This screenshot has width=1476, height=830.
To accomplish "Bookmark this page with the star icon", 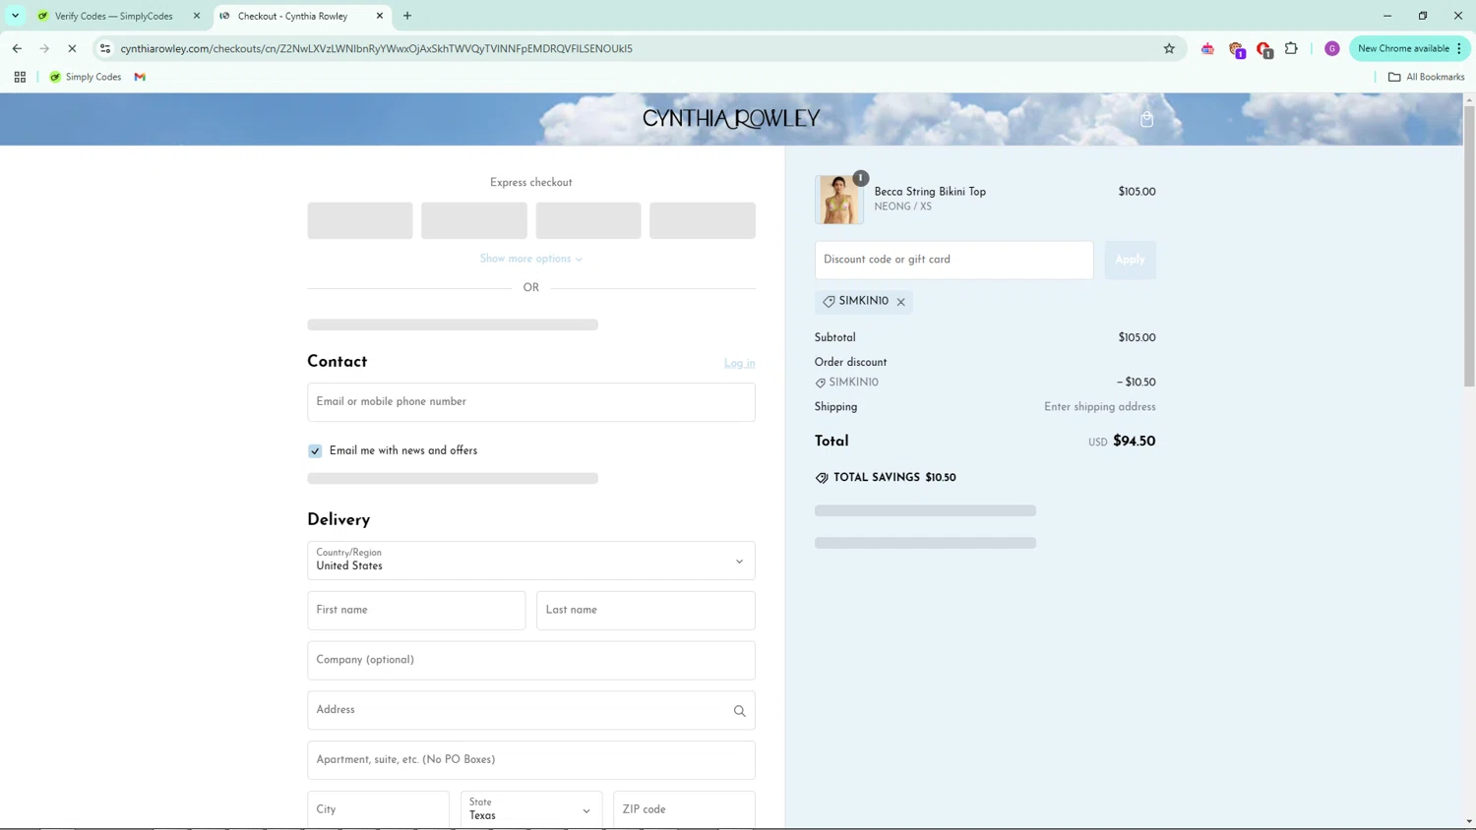I will [1169, 48].
